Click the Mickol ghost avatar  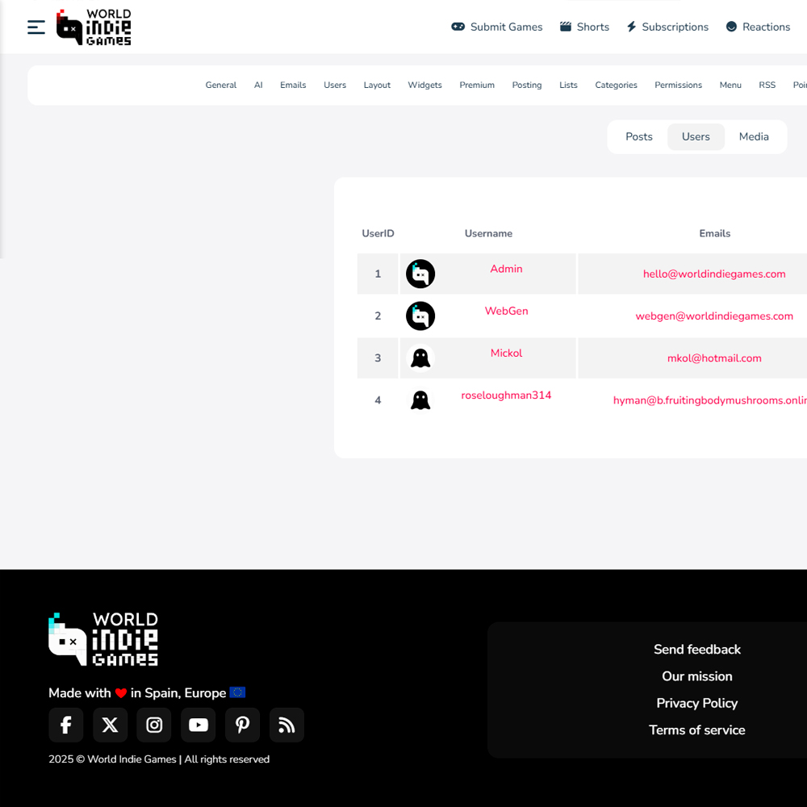[x=420, y=358]
